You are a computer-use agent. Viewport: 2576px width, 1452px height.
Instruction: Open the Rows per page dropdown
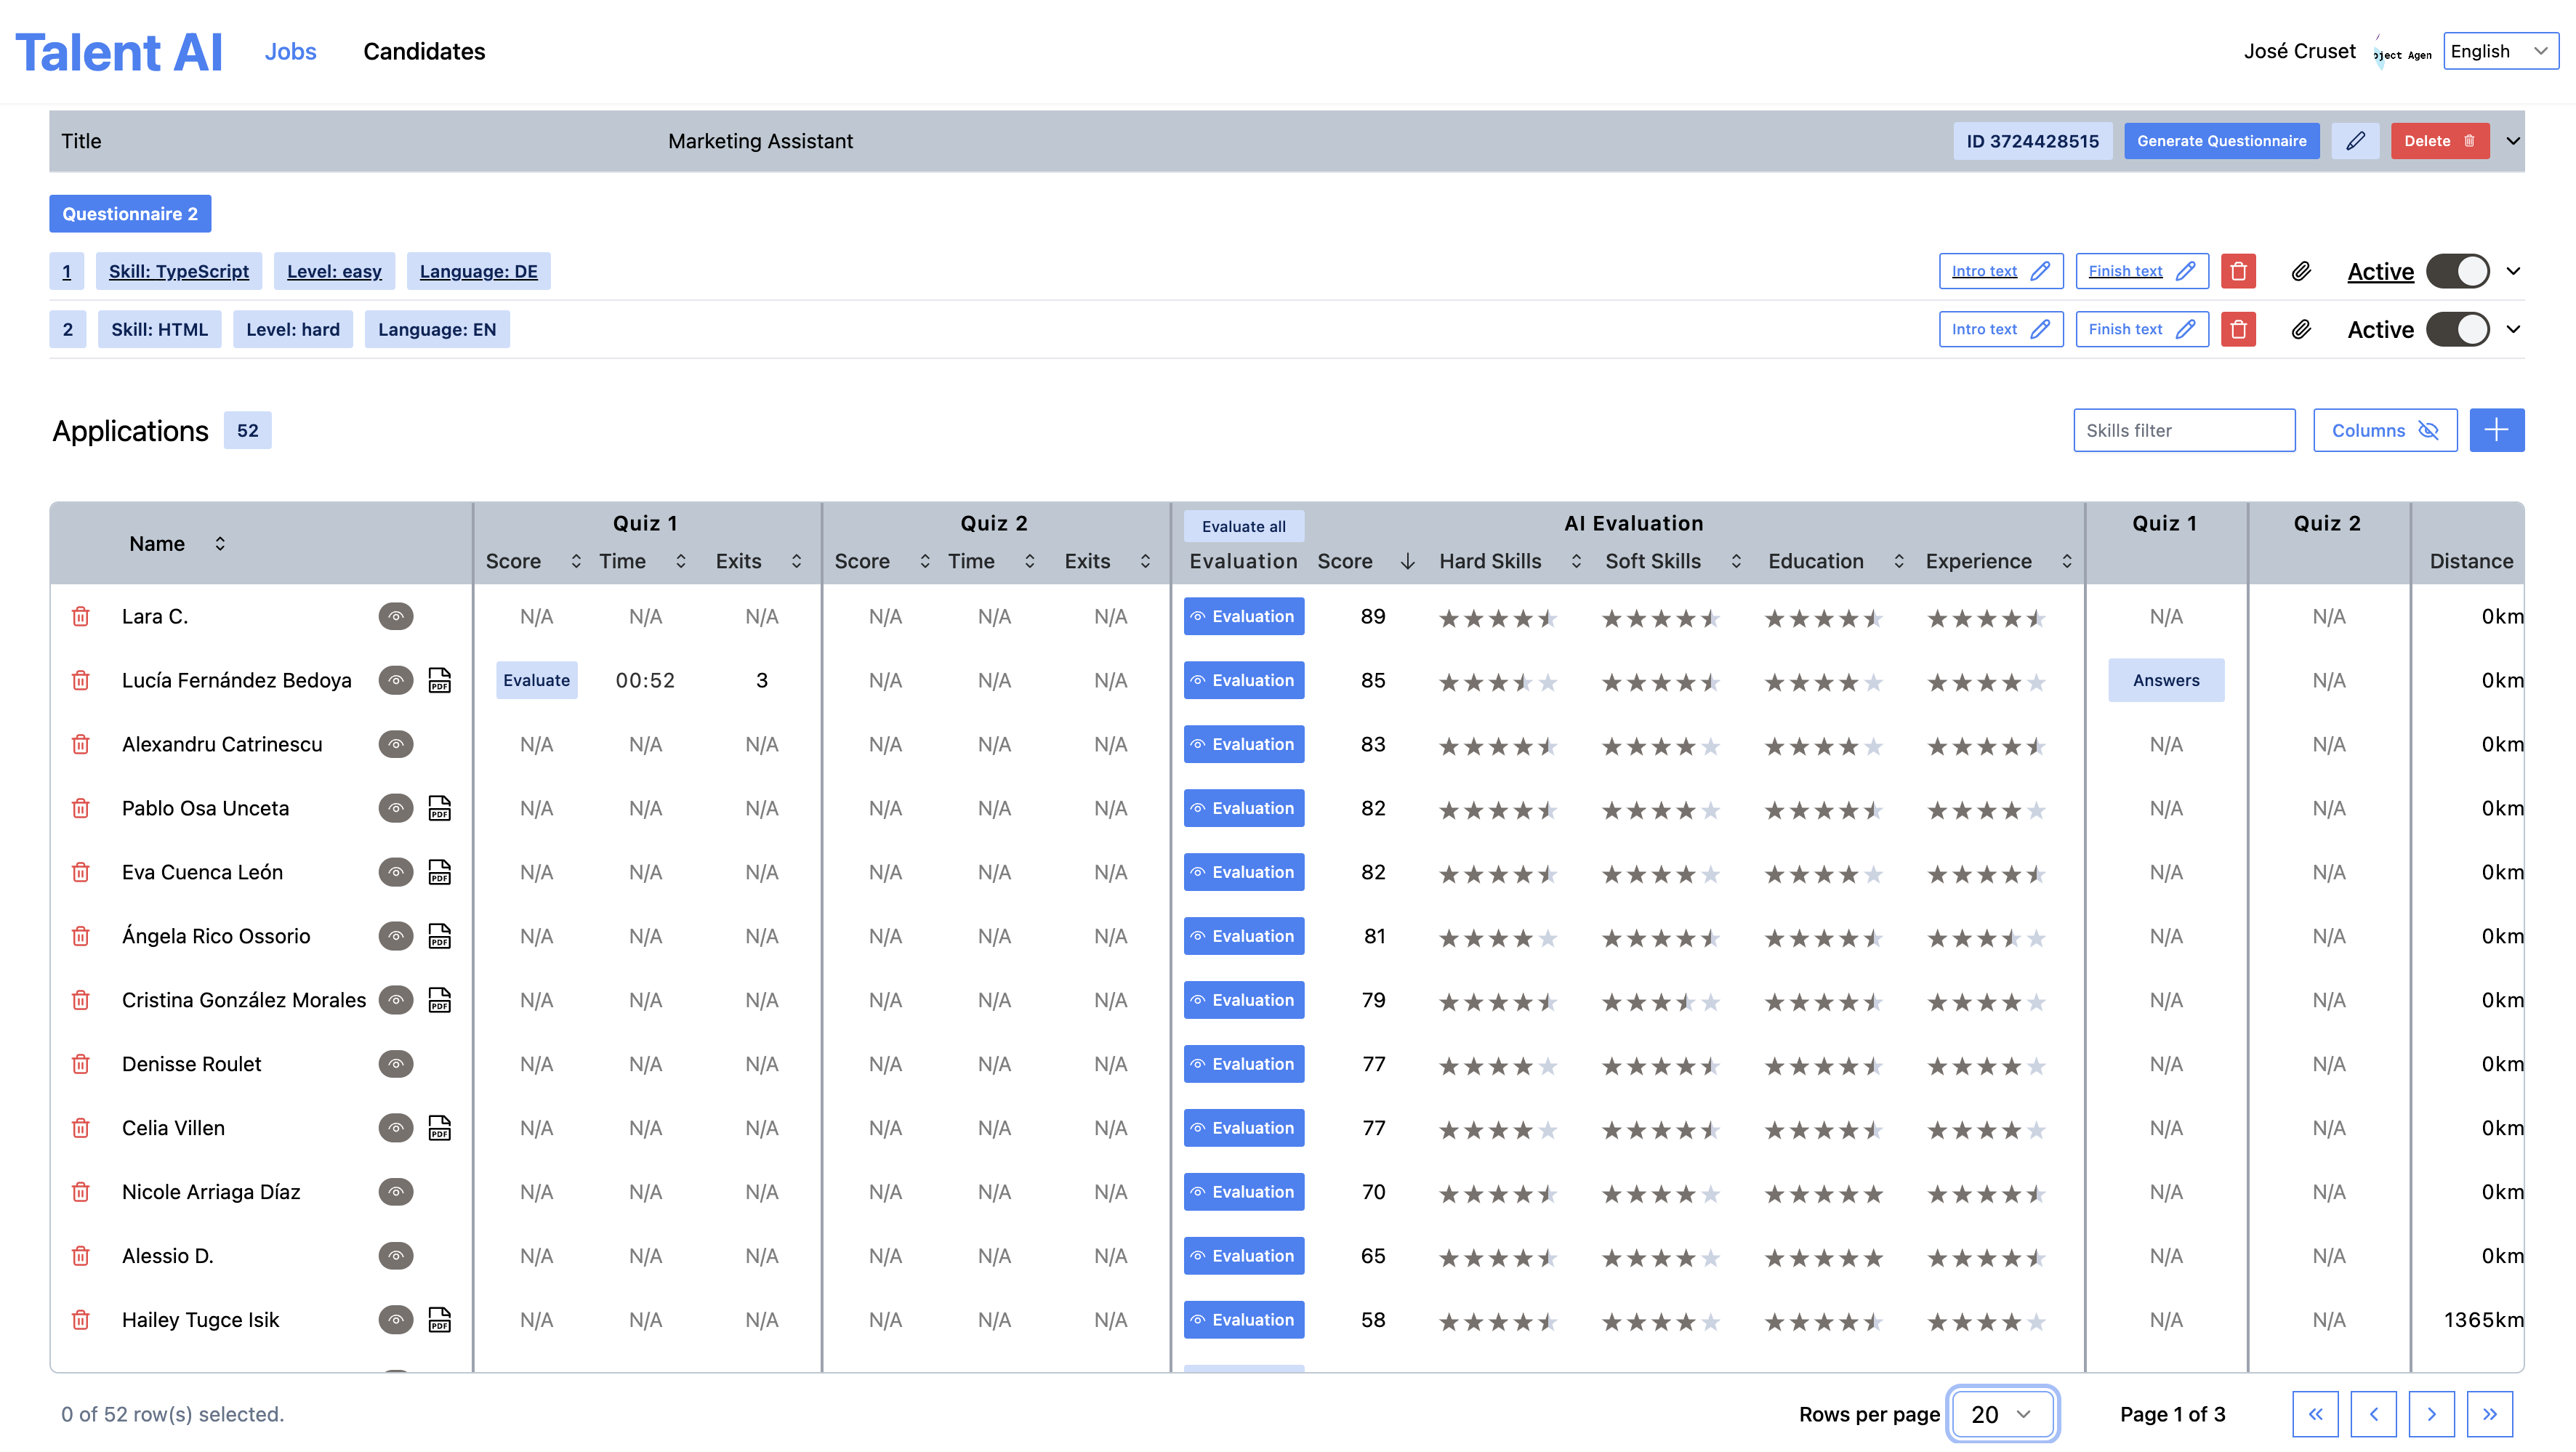[2001, 1414]
